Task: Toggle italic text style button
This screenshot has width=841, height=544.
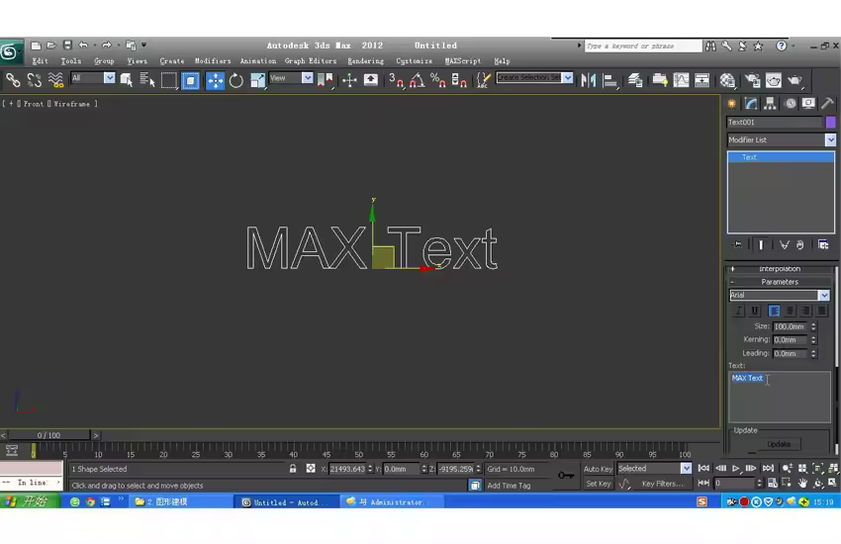Action: point(738,311)
